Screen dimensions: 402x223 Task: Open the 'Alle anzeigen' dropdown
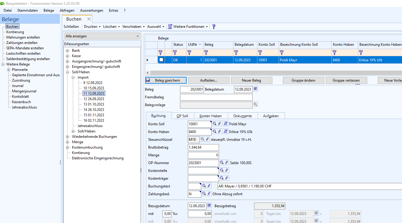(102, 36)
